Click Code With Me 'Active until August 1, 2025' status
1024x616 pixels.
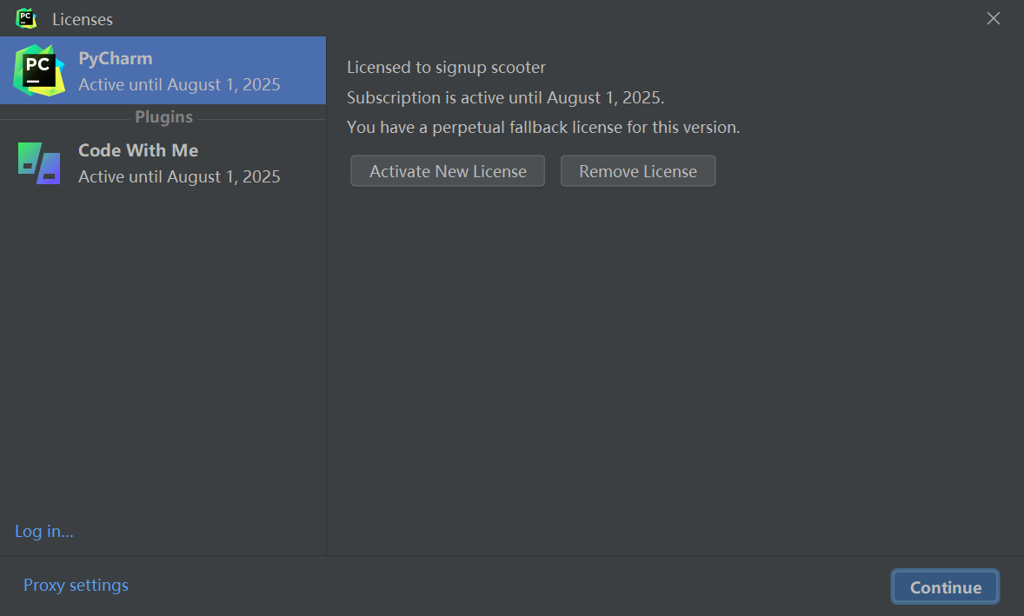coord(179,177)
